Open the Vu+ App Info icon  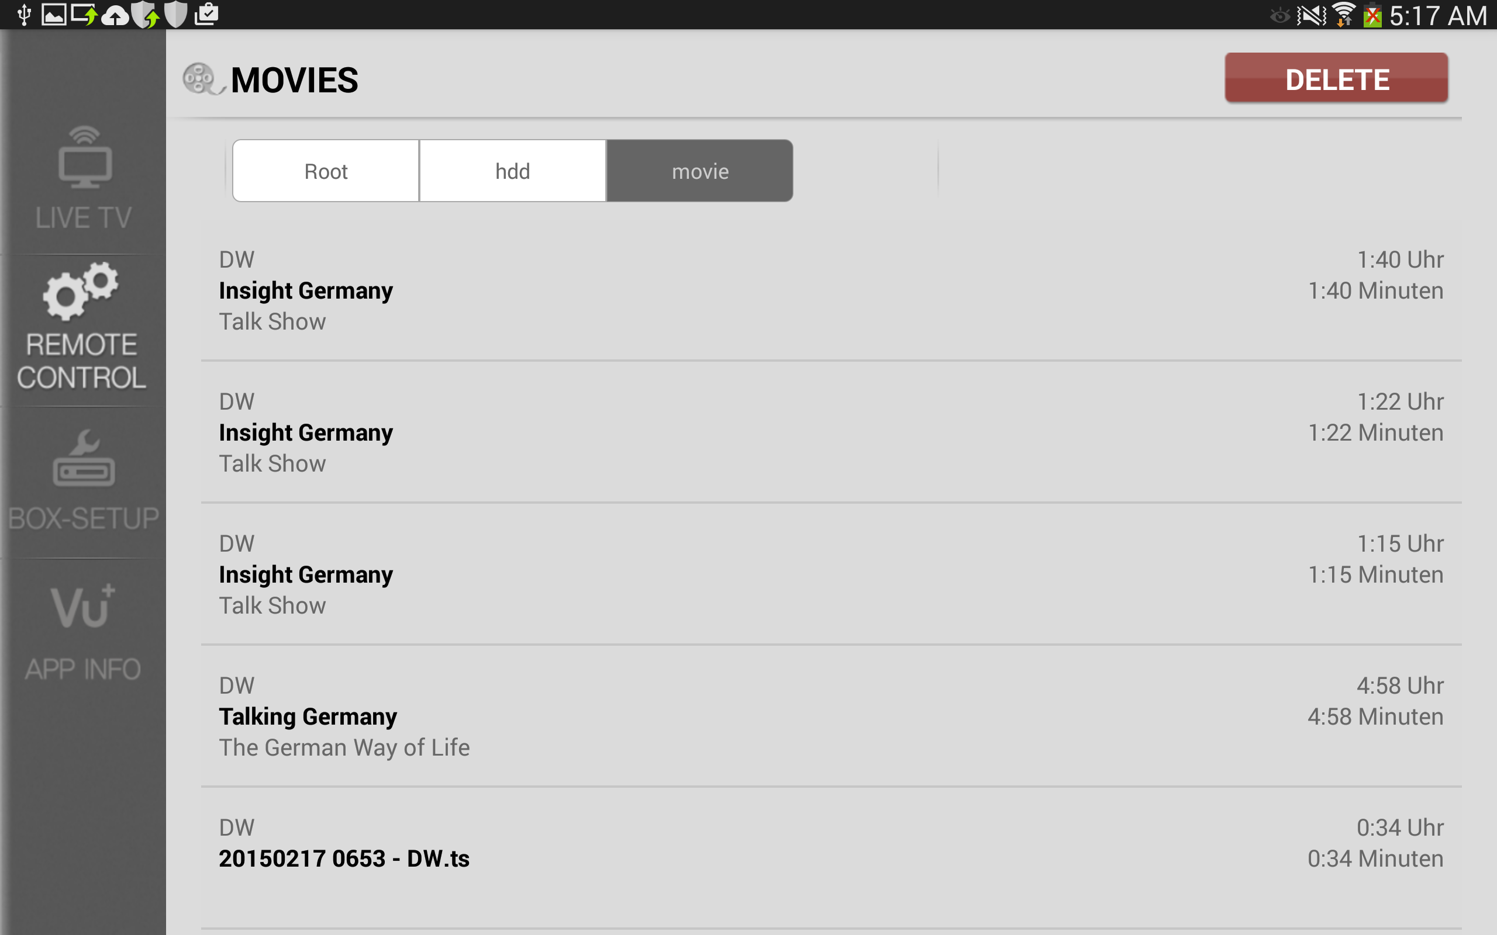point(83,606)
